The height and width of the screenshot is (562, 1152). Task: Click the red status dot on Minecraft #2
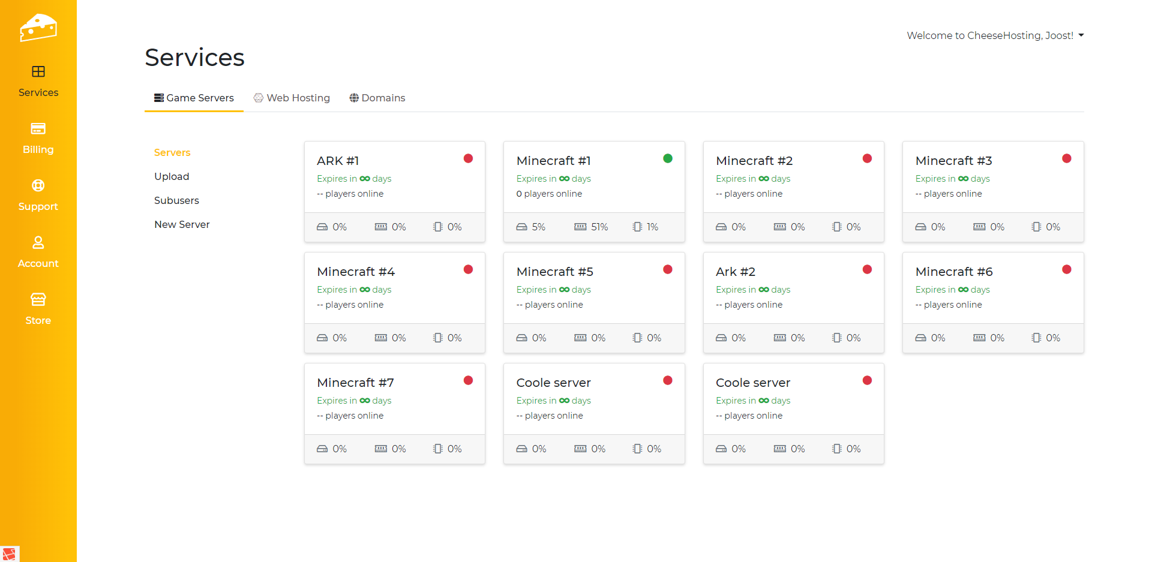pyautogui.click(x=867, y=158)
